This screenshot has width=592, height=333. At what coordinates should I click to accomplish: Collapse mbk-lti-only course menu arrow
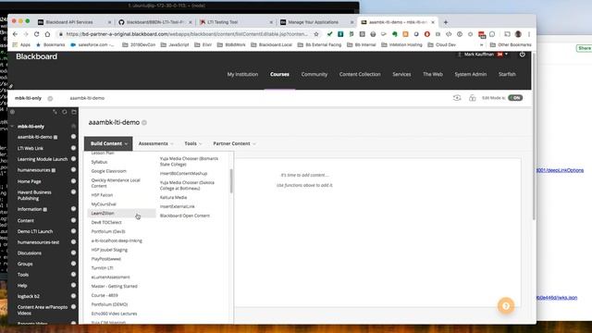[x=12, y=126]
